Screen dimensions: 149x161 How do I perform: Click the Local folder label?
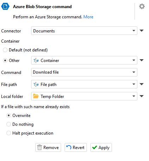pyautogui.click(x=12, y=97)
